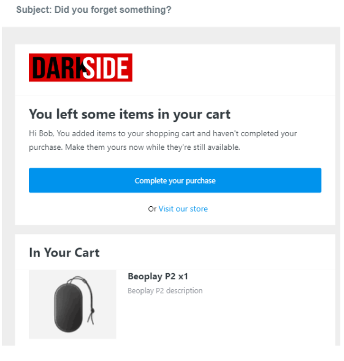Click the 'x1' quantity beside Beoplay P2
Viewport: 344px width, 361px height.
click(x=183, y=276)
